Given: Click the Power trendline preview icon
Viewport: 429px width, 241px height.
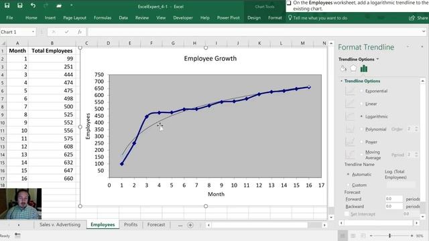Looking at the screenshot, I should 350,142.
